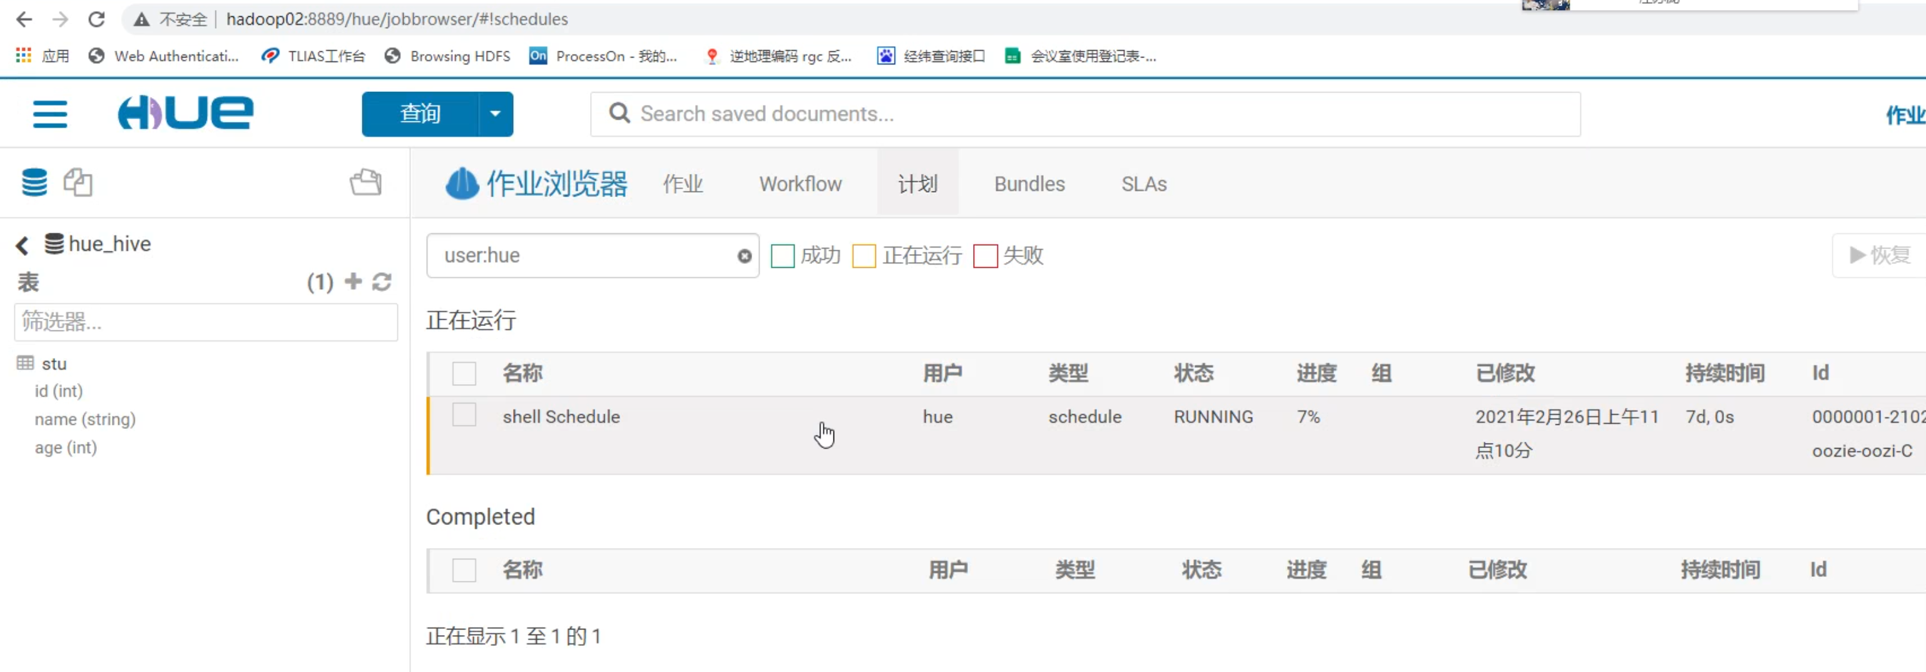The image size is (1926, 672).
Task: Focus the Search saved documents field
Action: [1085, 114]
